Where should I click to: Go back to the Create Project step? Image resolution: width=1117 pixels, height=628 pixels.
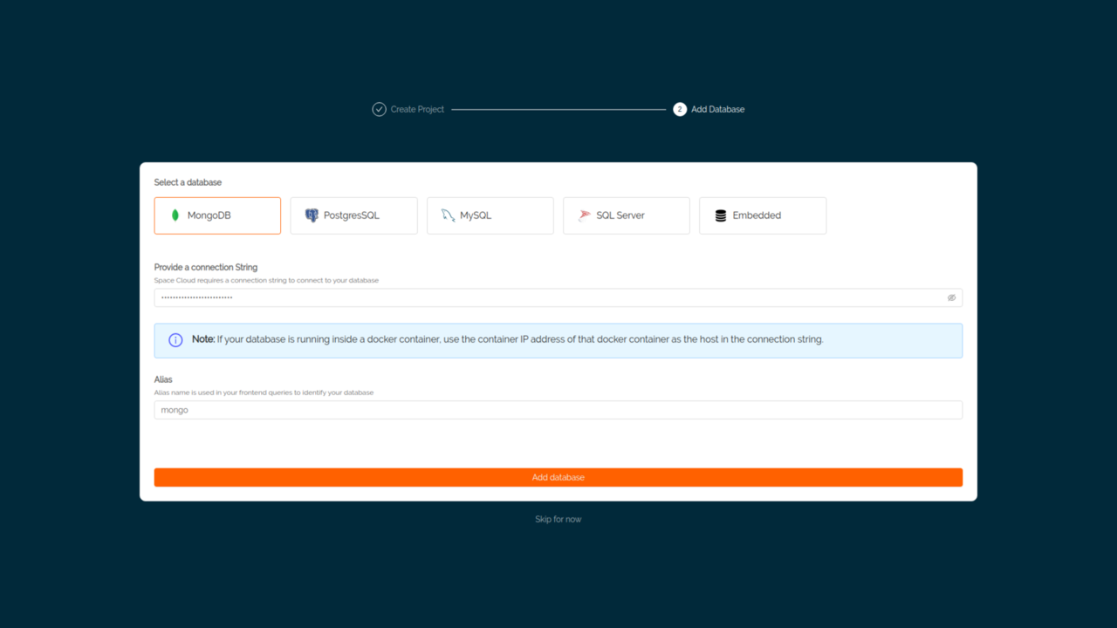pyautogui.click(x=408, y=109)
